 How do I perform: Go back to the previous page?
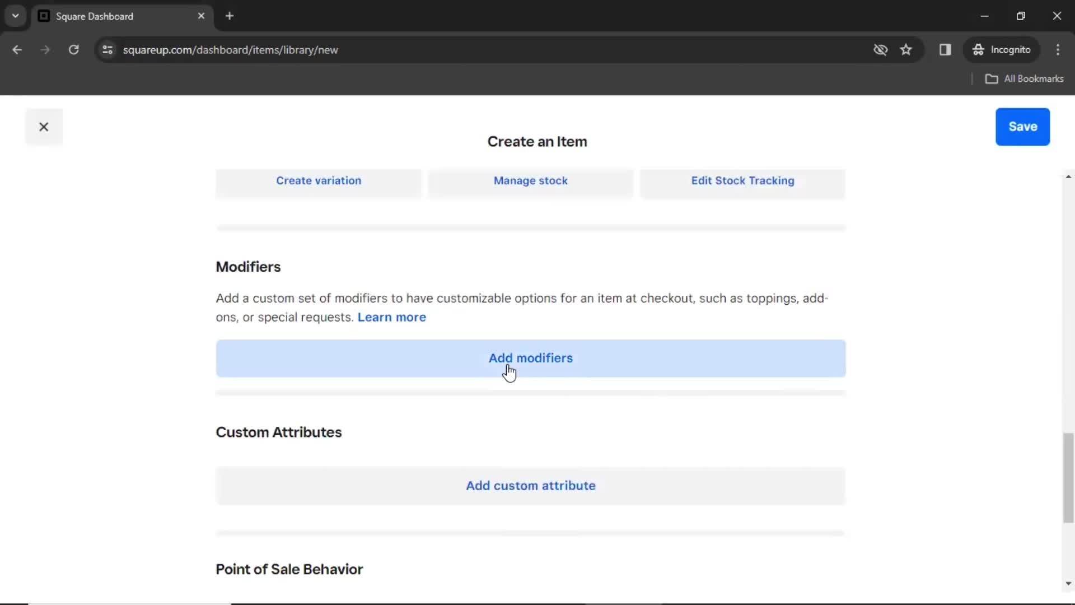(17, 50)
